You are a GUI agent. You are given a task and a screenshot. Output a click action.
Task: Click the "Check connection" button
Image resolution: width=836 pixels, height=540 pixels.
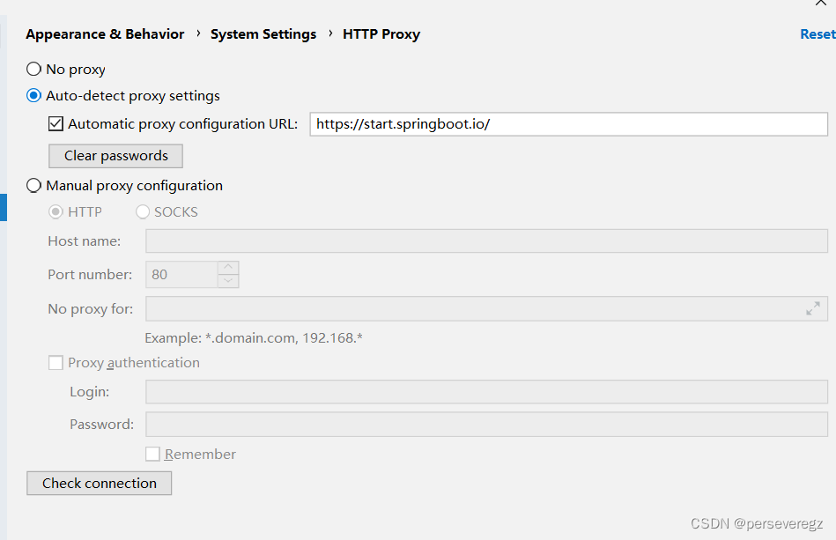99,483
